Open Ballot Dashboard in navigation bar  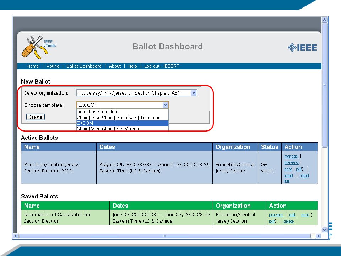[84, 66]
